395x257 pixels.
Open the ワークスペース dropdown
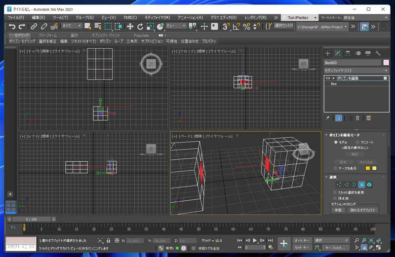365,18
